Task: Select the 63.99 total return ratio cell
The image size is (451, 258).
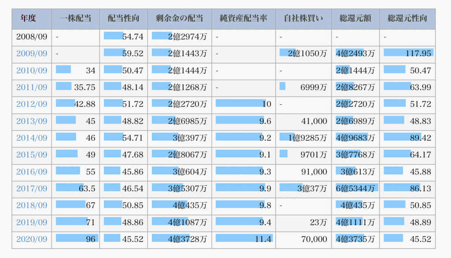Action: [407, 88]
